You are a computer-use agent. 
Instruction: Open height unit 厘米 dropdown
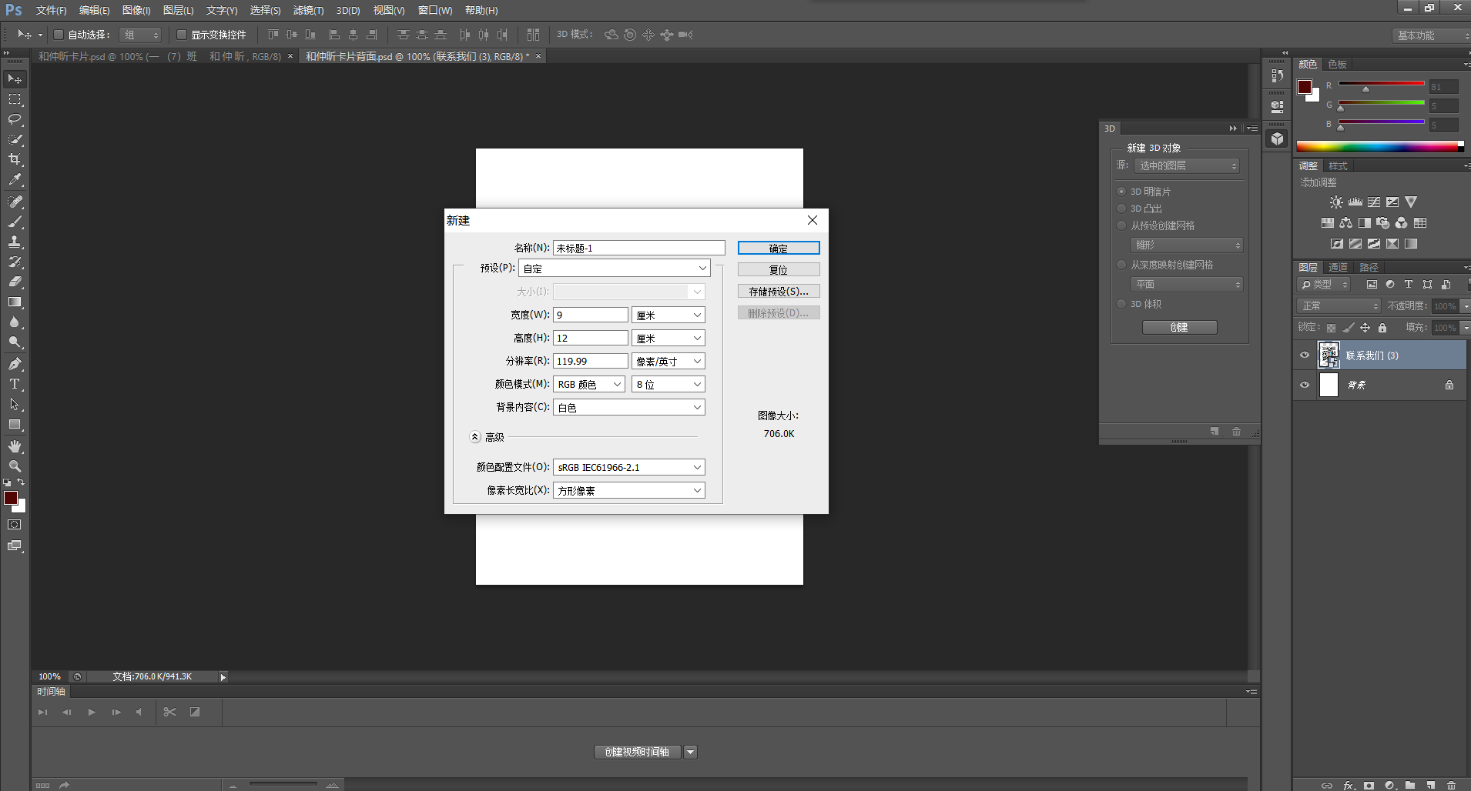[x=668, y=338]
